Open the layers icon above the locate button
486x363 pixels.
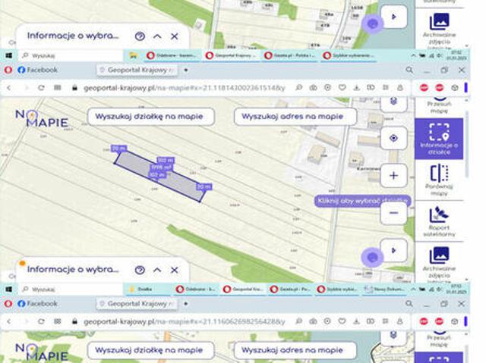393,102
